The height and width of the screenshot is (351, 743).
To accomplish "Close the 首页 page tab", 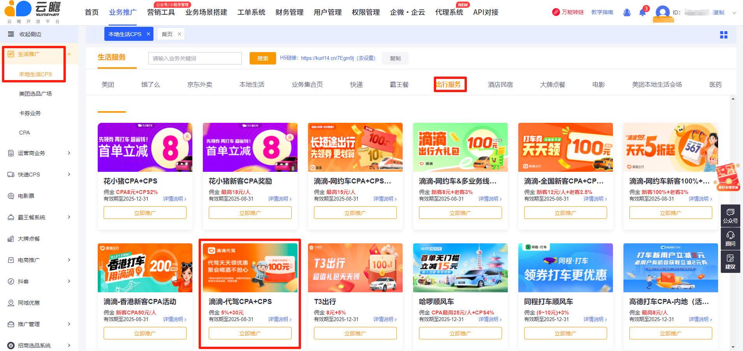I will [x=180, y=34].
